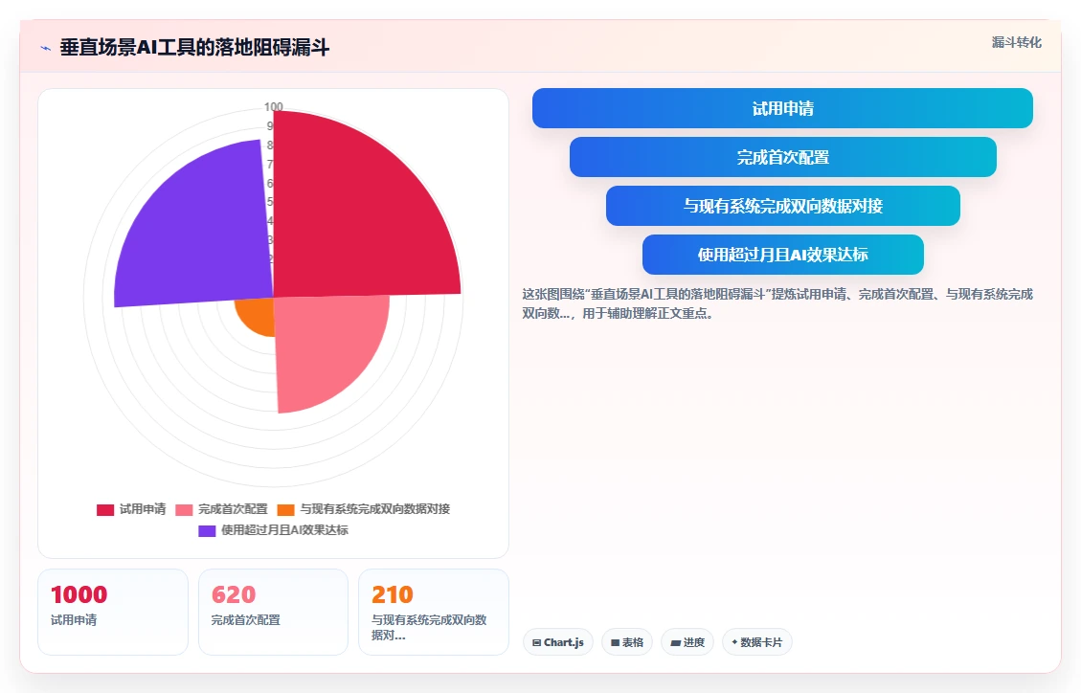Select the 试用申请 funnel bar
1081x693 pixels.
pos(782,108)
